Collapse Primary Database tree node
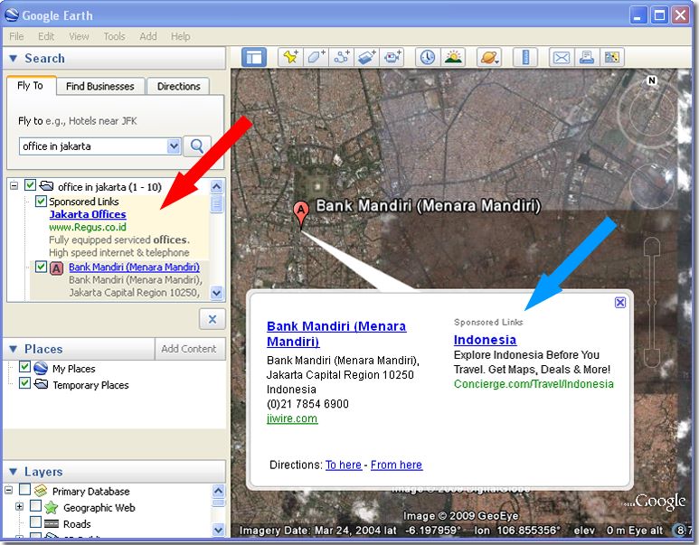Screen dimensions: 699x545 pos(8,490)
